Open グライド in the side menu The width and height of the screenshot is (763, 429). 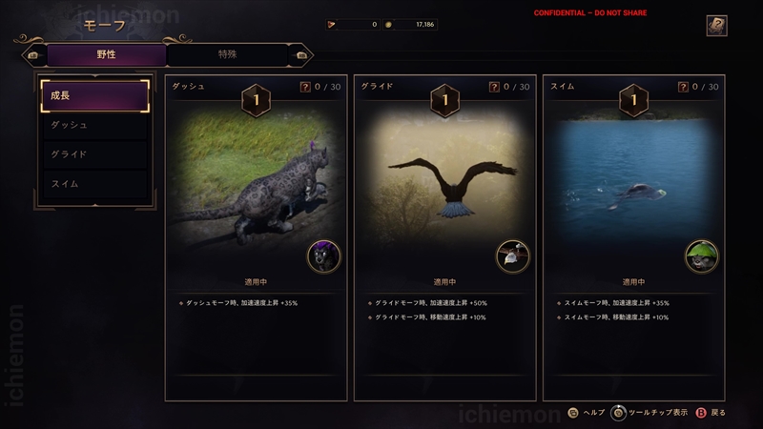94,154
